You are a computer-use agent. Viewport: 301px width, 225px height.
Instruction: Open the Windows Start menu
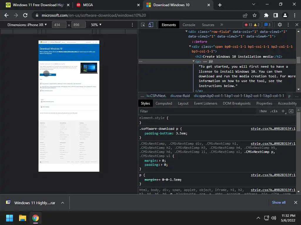click(x=9, y=218)
